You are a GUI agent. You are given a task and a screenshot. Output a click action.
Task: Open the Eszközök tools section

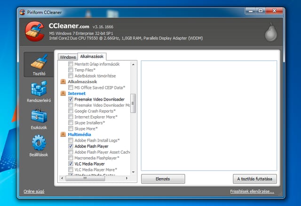click(39, 119)
